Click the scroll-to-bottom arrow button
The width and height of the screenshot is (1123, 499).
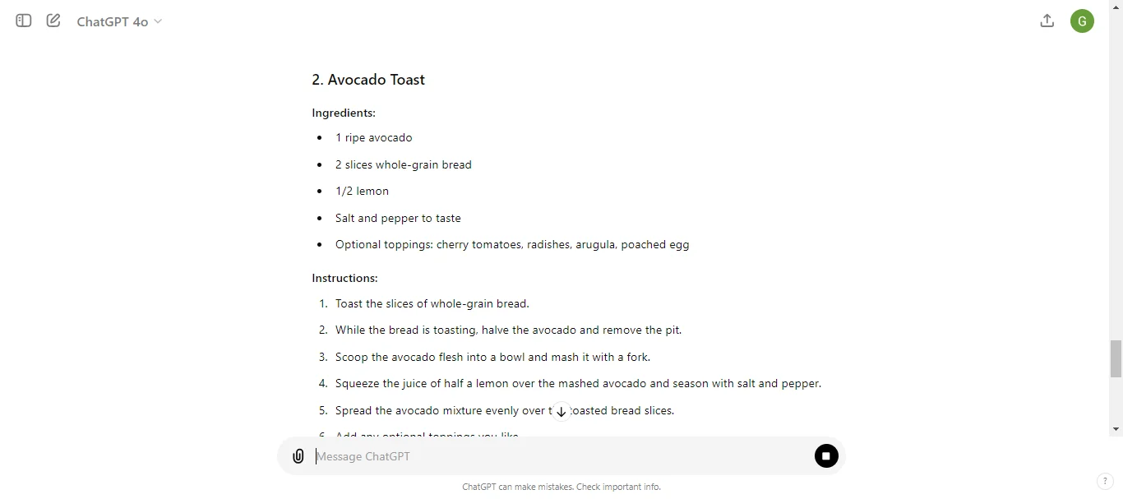pos(561,411)
